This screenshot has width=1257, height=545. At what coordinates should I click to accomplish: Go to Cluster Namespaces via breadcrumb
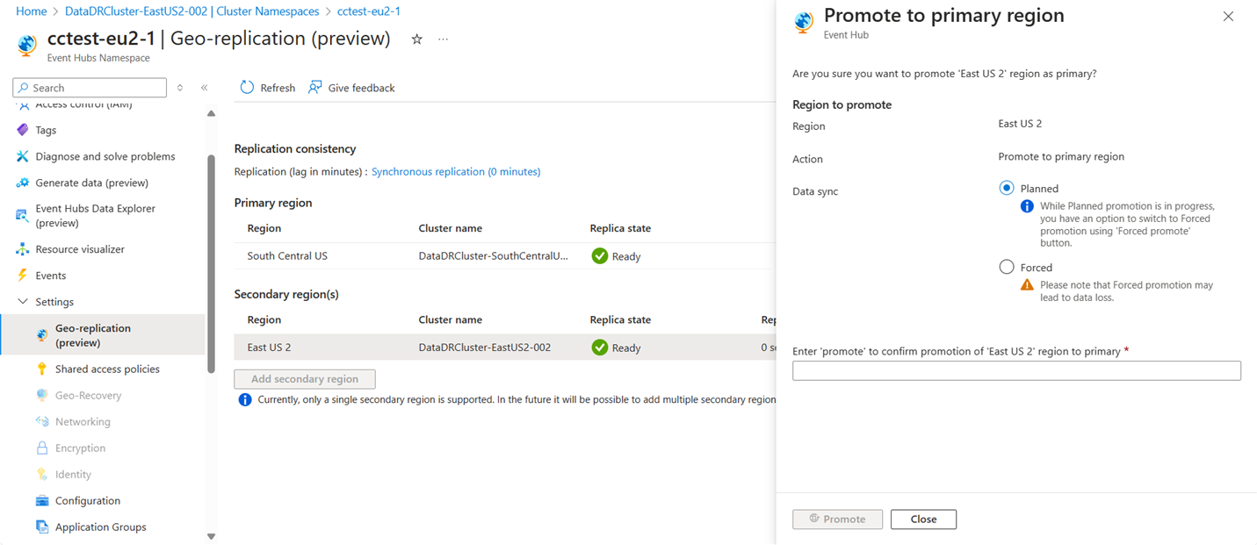point(254,11)
